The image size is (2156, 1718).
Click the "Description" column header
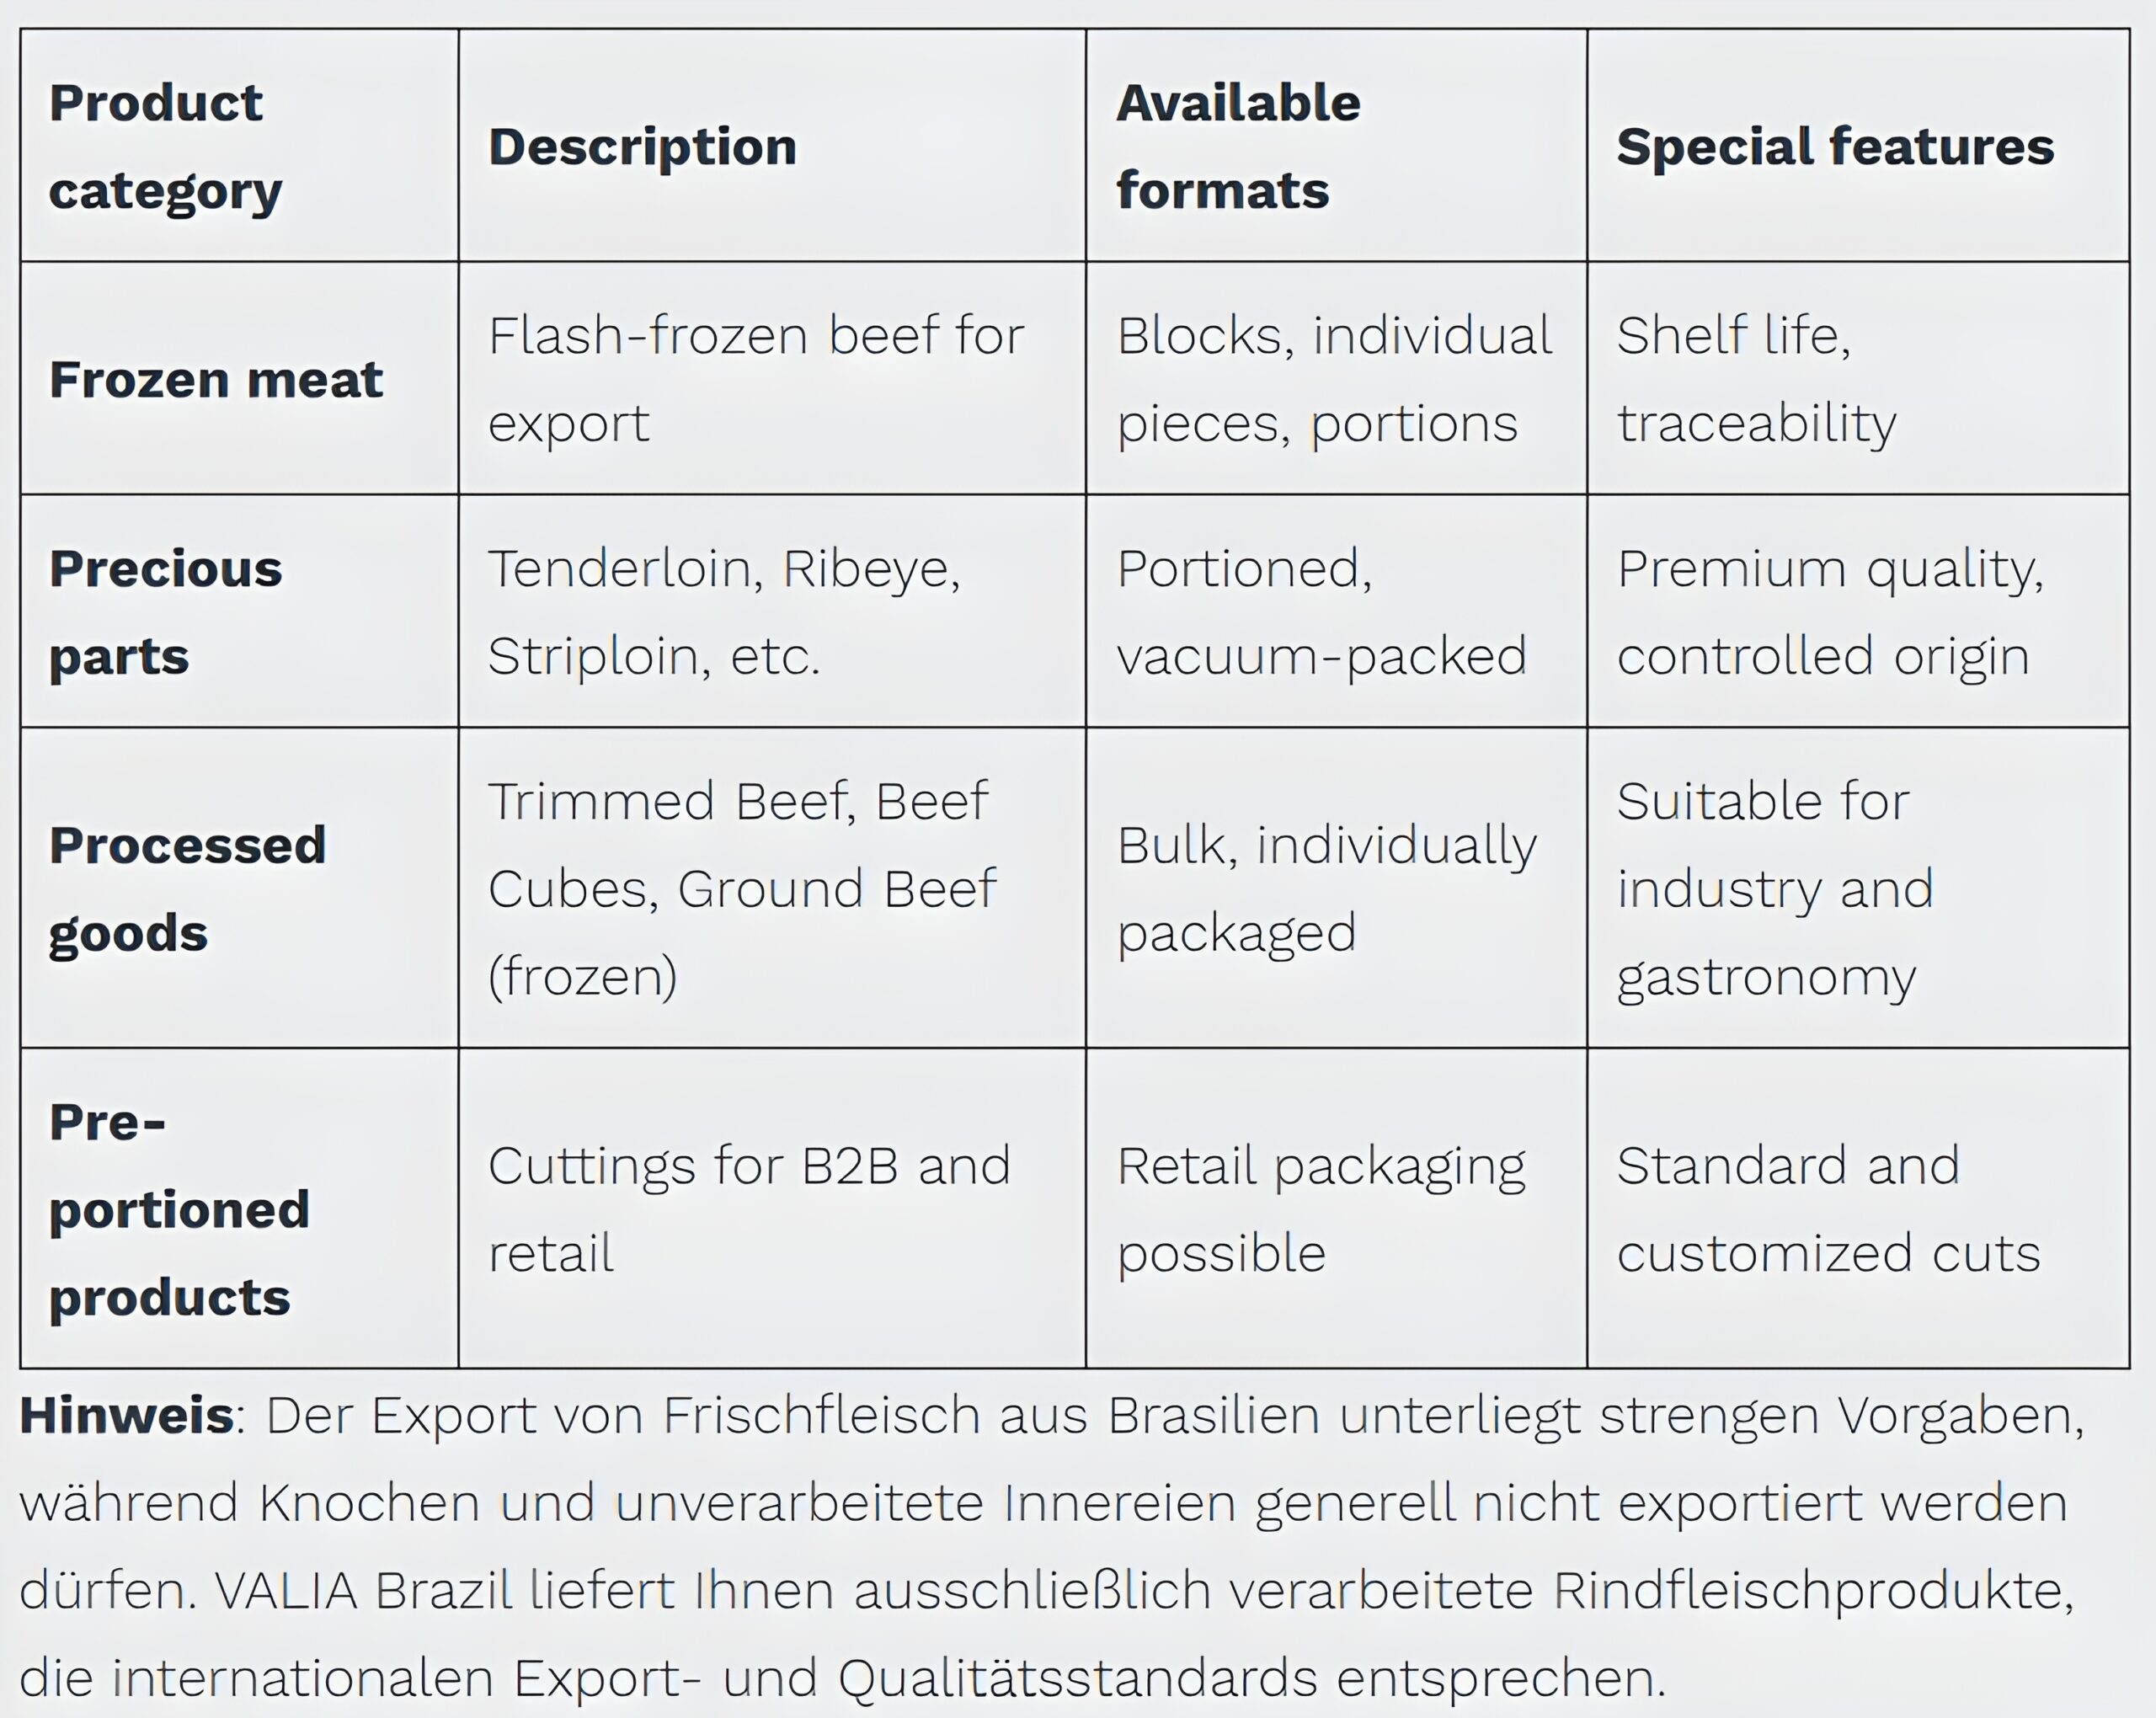pos(642,146)
